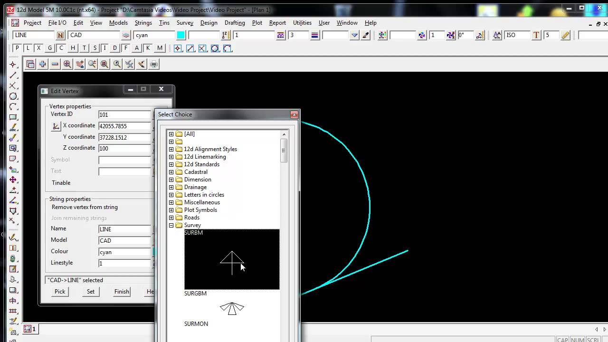Open the blue triangle dropdown in toolbar
This screenshot has width=608, height=342.
pos(354,35)
